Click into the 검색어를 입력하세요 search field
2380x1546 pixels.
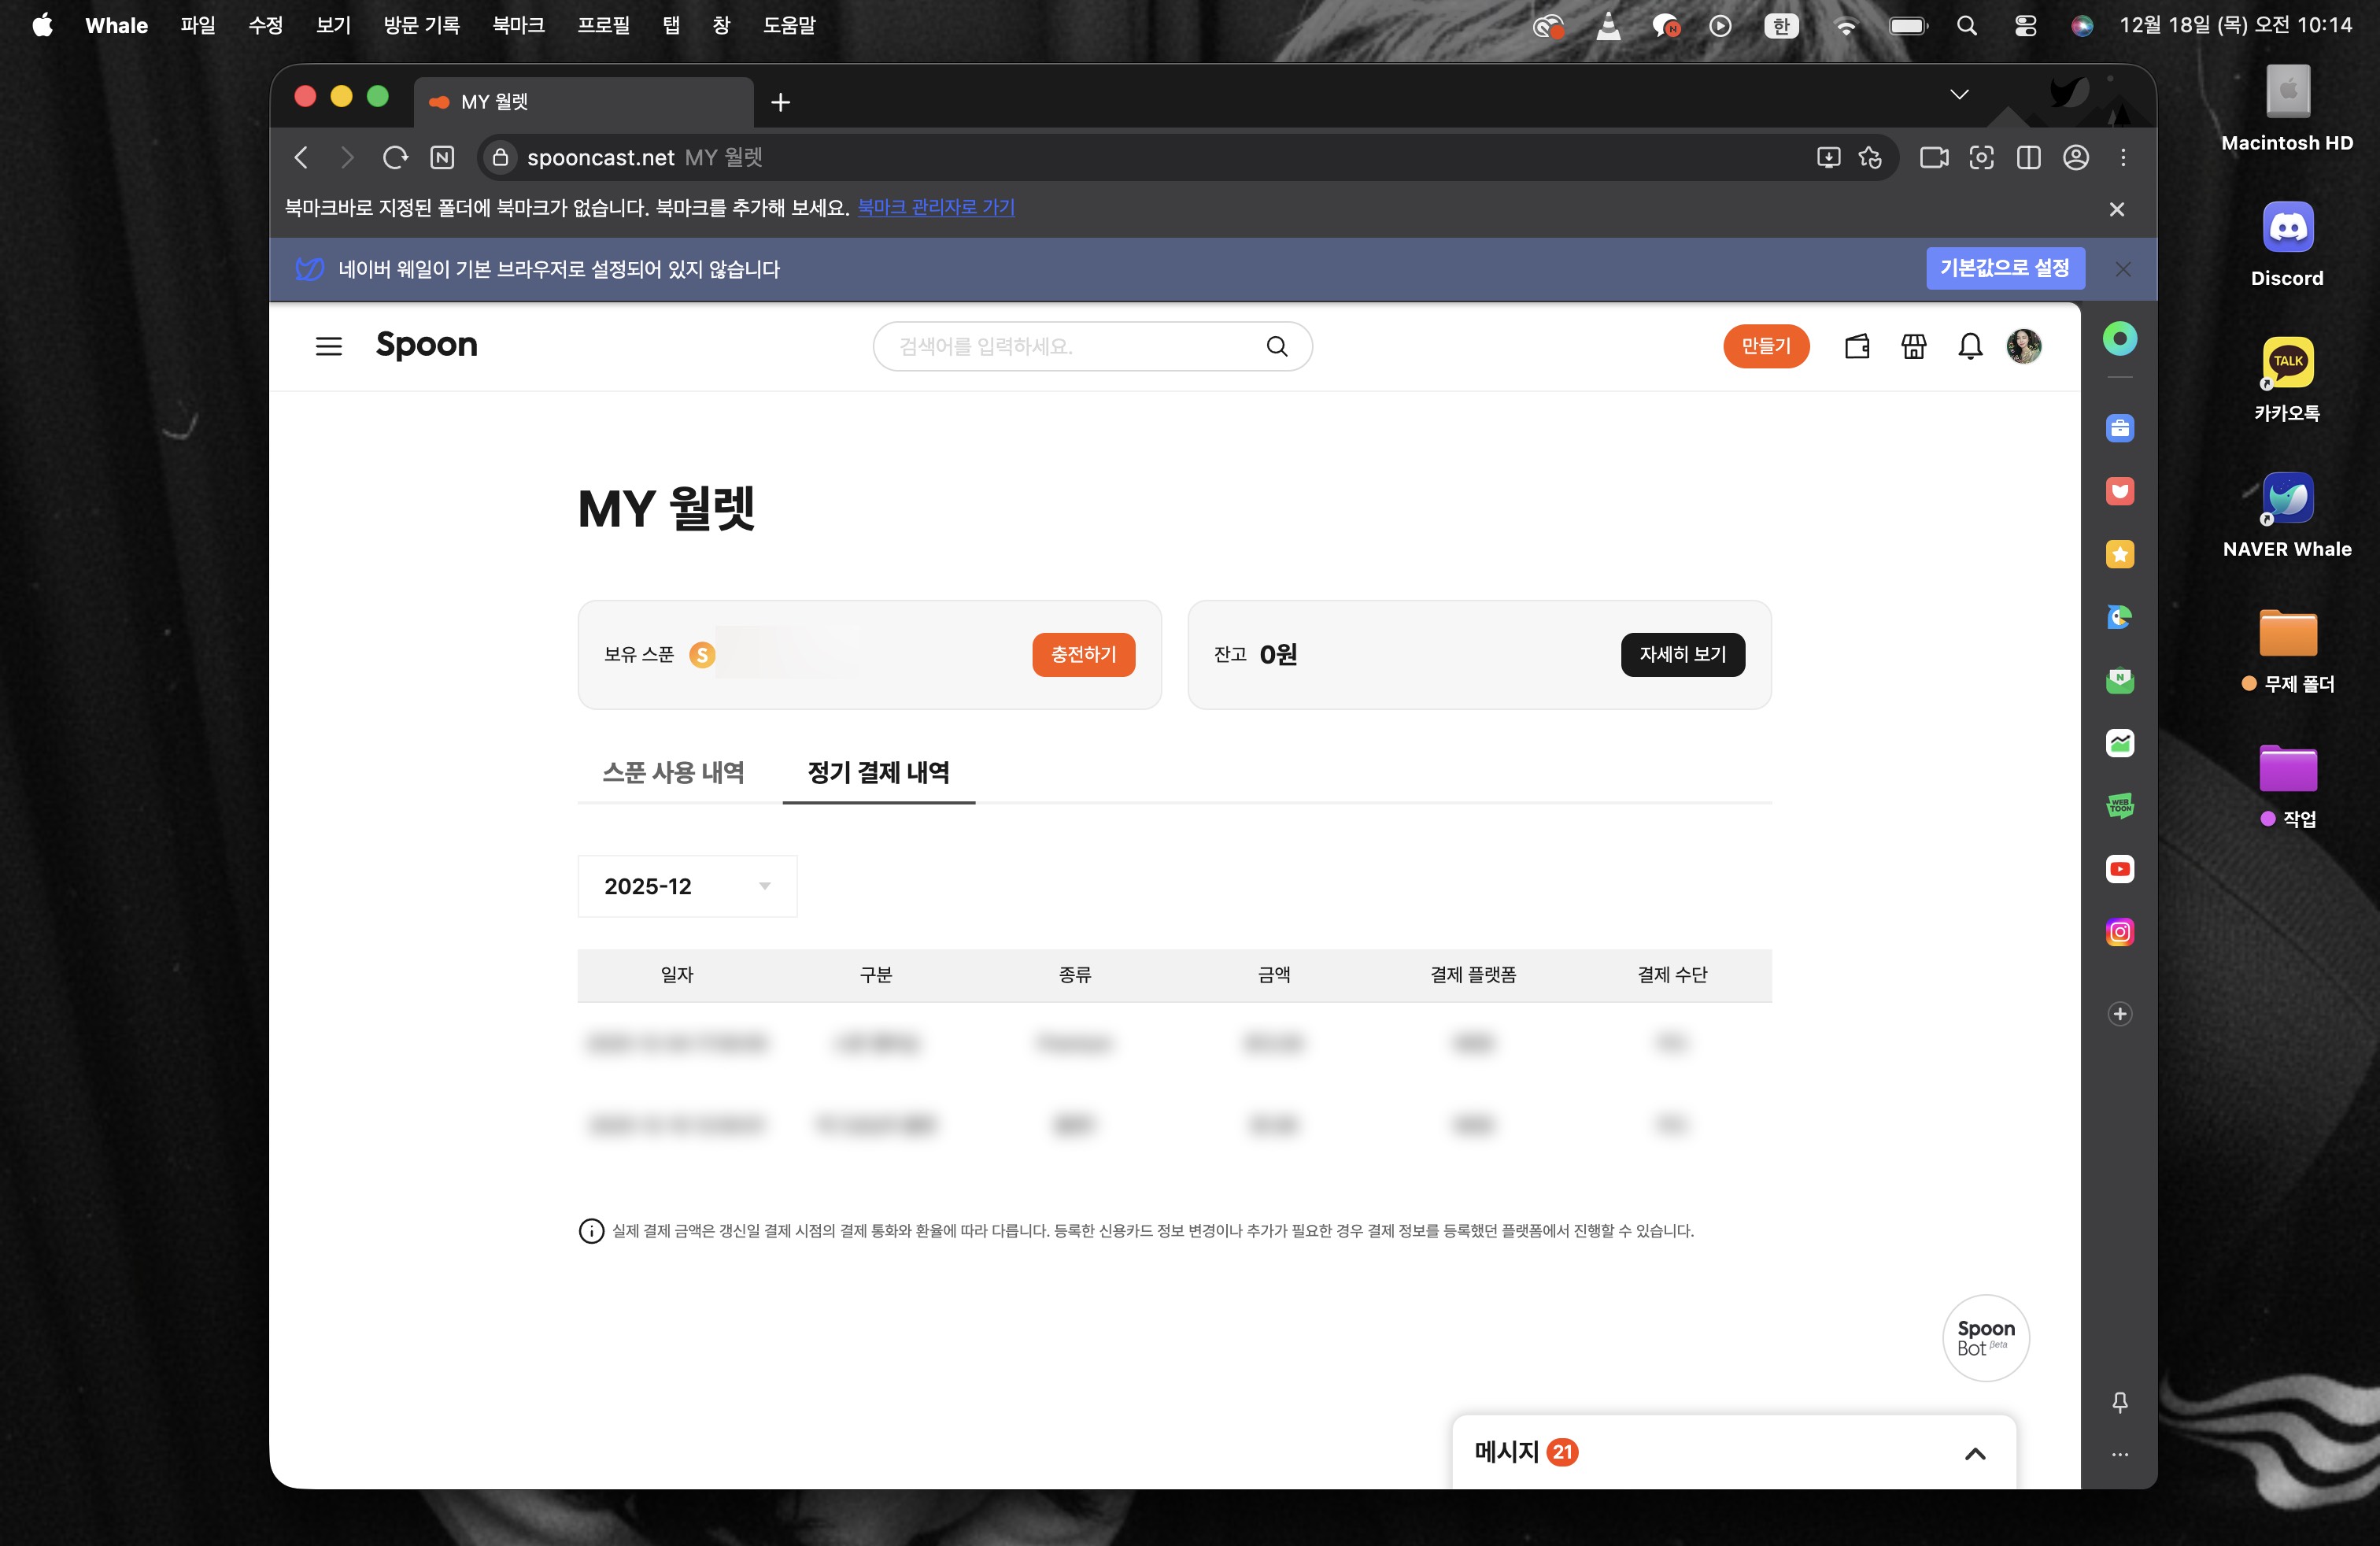[x=1070, y=346]
